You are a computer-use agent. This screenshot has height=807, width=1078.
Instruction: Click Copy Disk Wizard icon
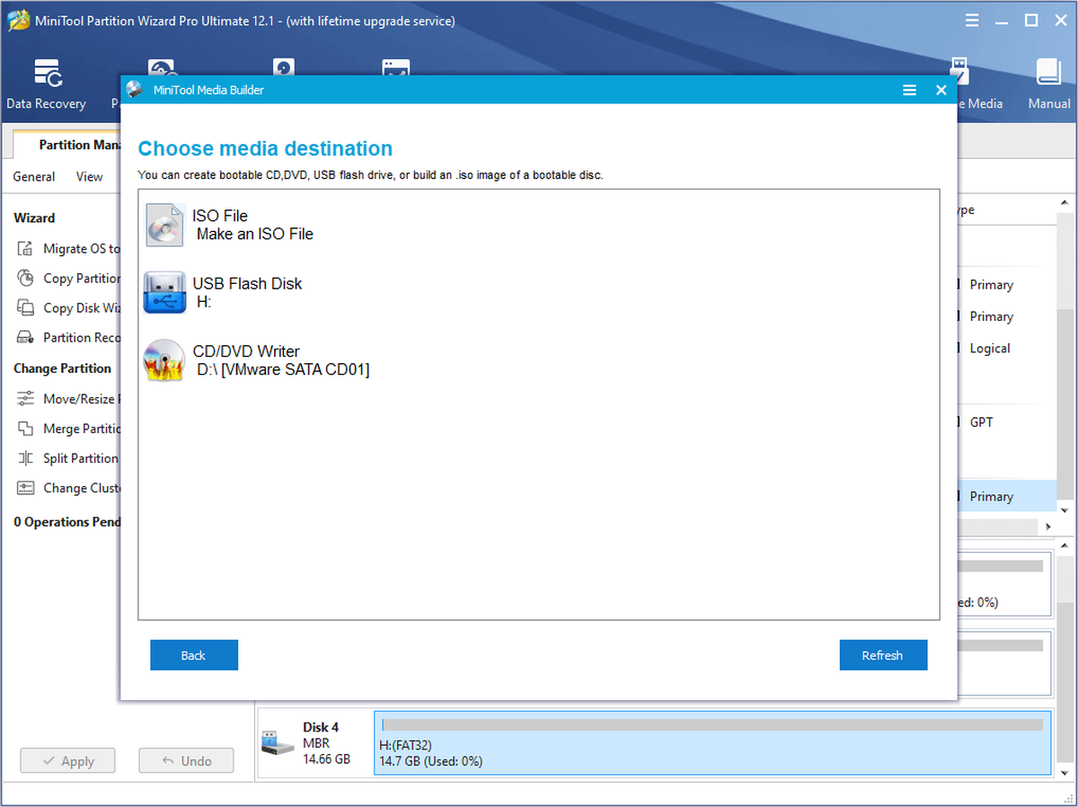point(25,308)
